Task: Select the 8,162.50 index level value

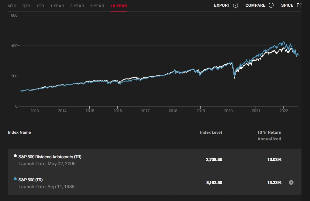Action: pyautogui.click(x=214, y=183)
